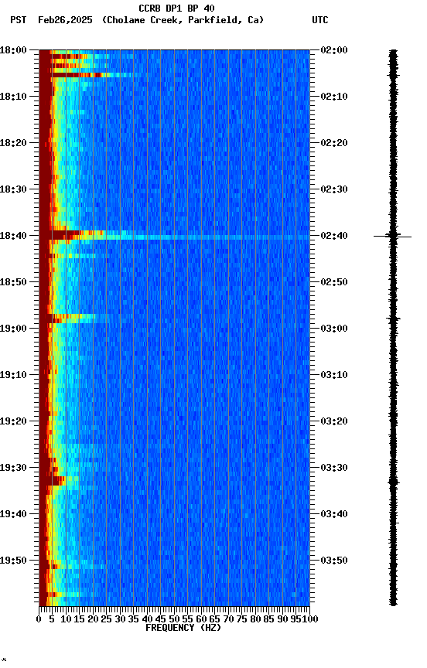Screen dimensions: 427x668
Task: Click the 18:50 PST time label
Action: pyautogui.click(x=13, y=282)
